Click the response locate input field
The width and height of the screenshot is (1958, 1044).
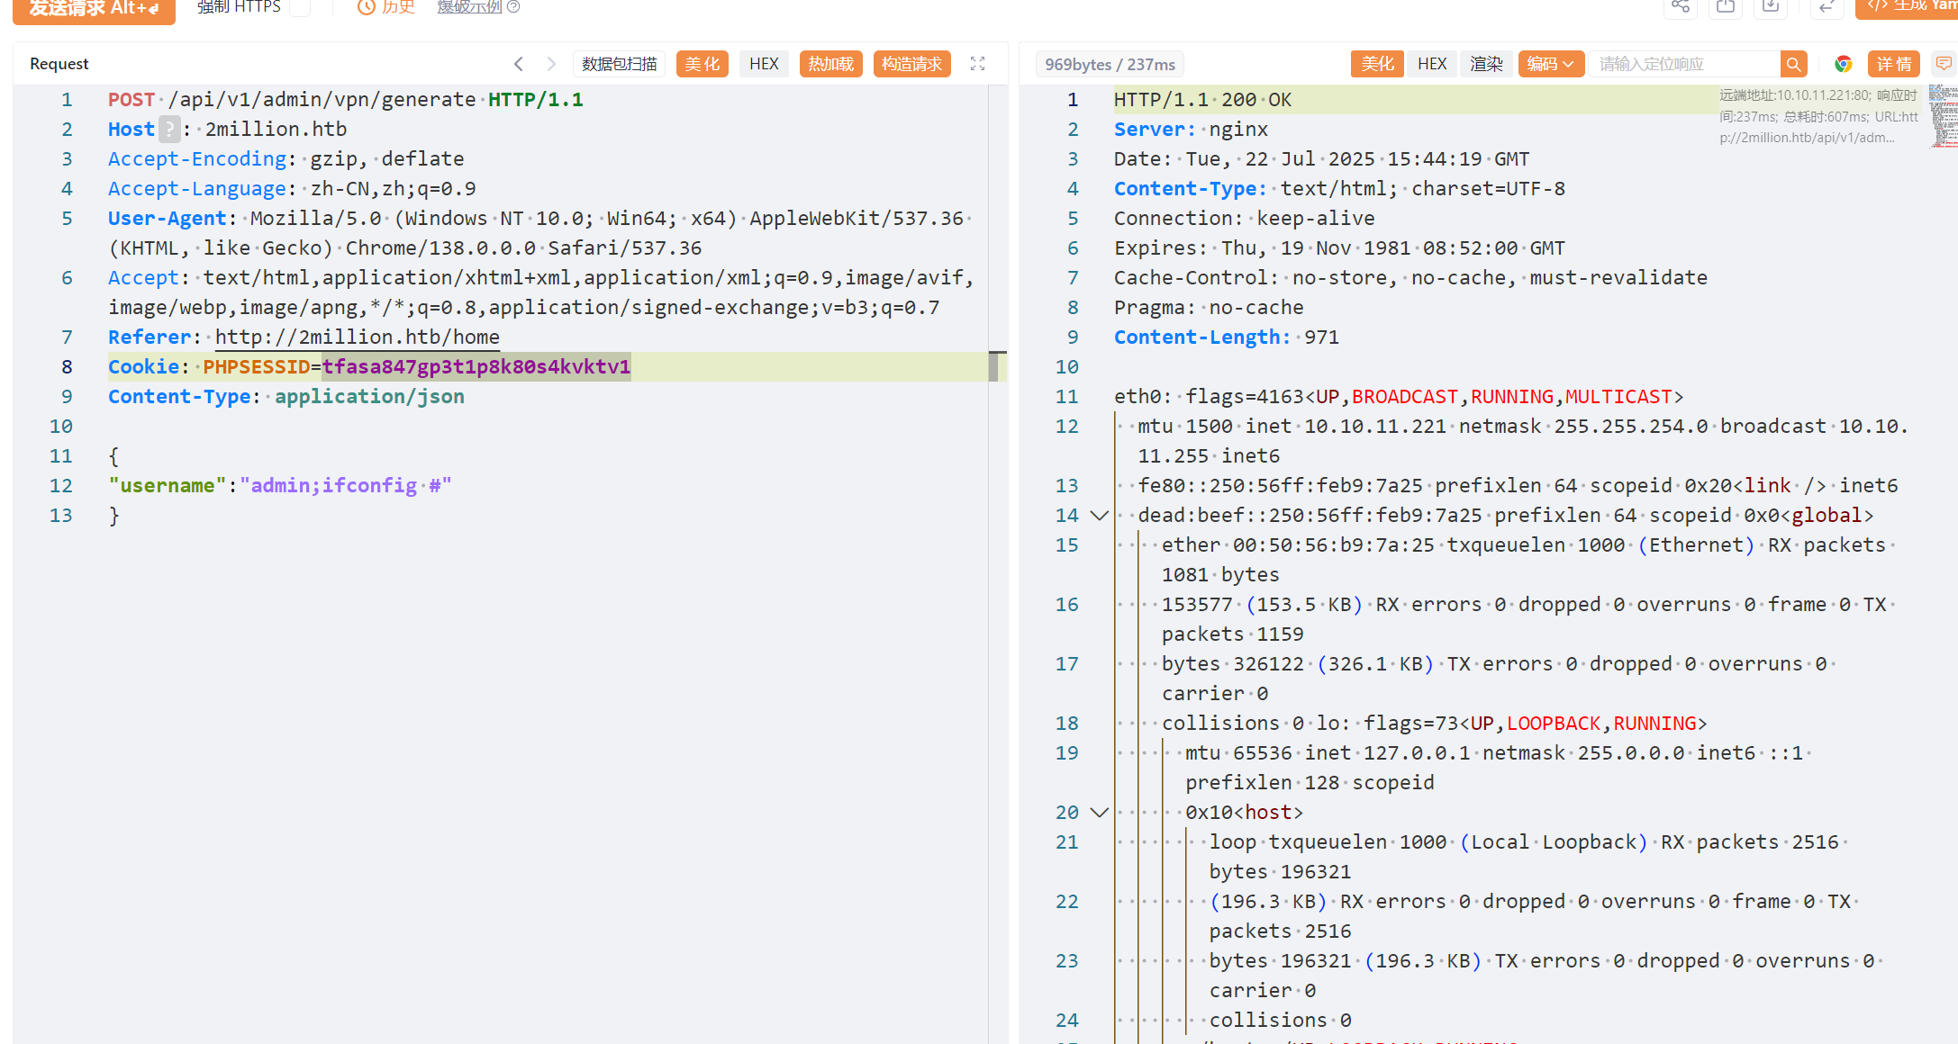click(x=1684, y=64)
